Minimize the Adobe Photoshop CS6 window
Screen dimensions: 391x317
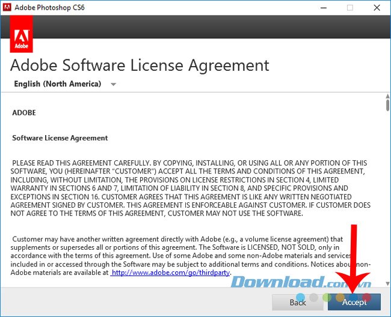[324, 8]
